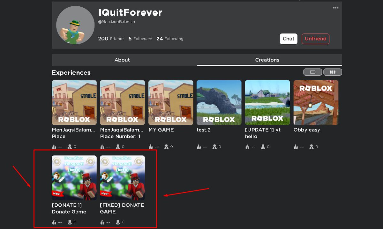Click the player count icon under MY GAME
This screenshot has width=383, height=229.
(166, 147)
